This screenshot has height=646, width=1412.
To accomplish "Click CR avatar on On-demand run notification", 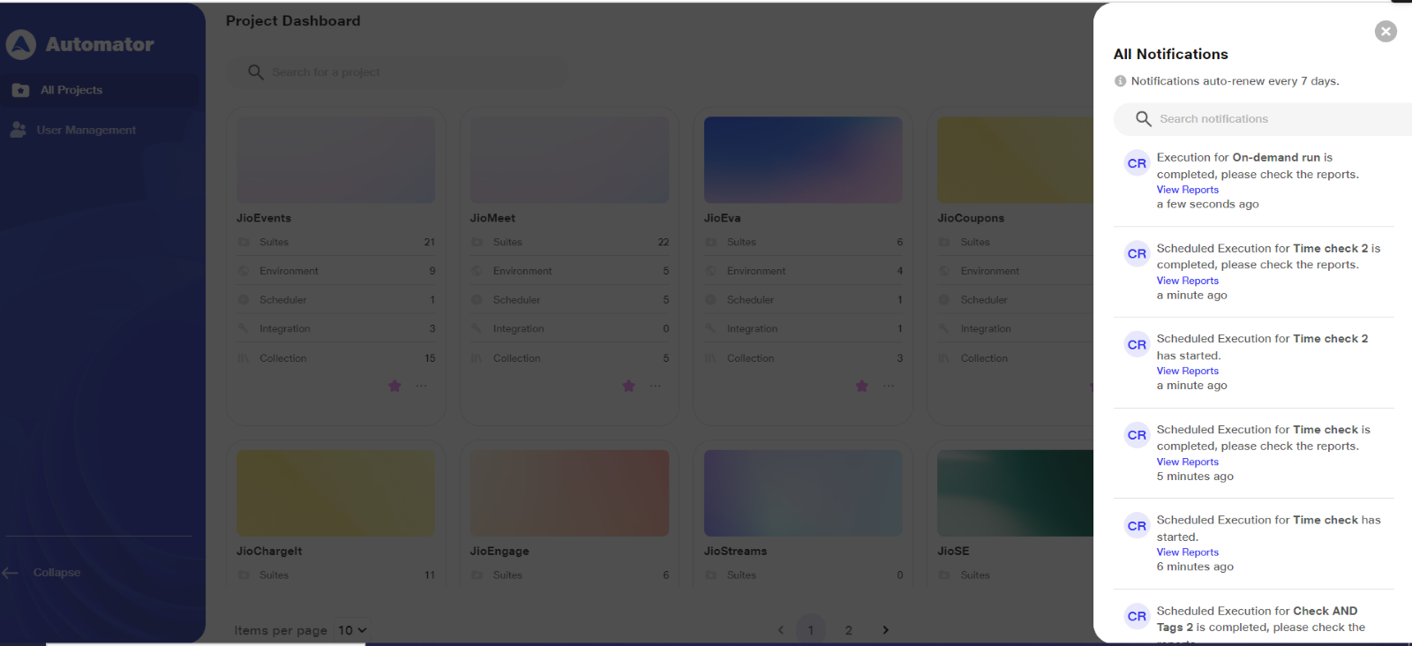I will pos(1137,163).
